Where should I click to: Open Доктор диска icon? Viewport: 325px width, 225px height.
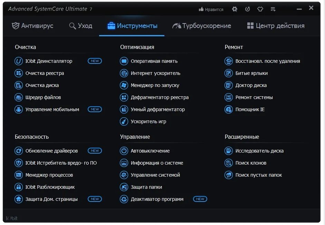click(x=228, y=85)
